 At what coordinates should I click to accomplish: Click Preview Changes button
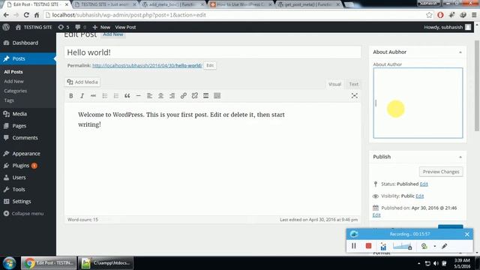tap(441, 172)
